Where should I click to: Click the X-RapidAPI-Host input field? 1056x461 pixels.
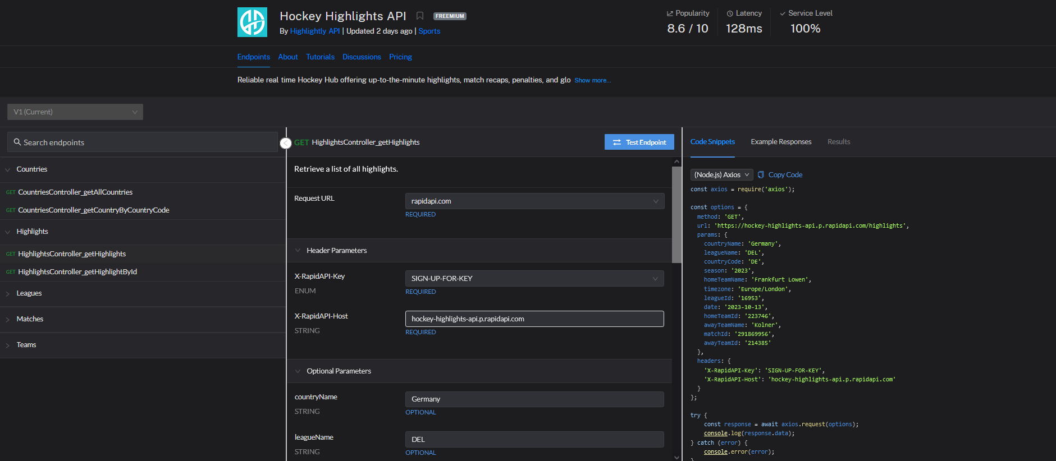(534, 319)
